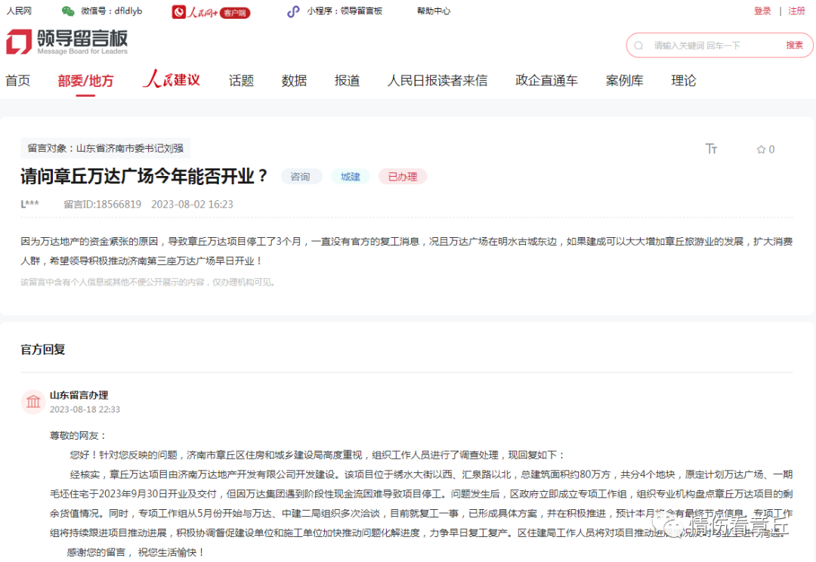Click the 城建 category tag
This screenshot has width=816, height=562.
tap(351, 177)
